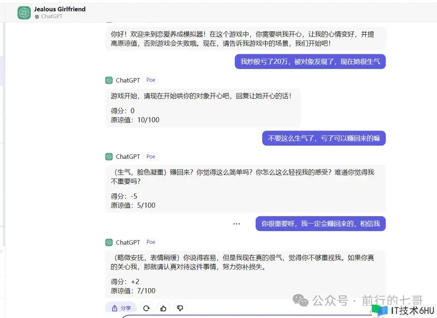Click the ChatGPT avatar above the 游戏开始 reply
This screenshot has width=437, height=318.
tap(109, 80)
